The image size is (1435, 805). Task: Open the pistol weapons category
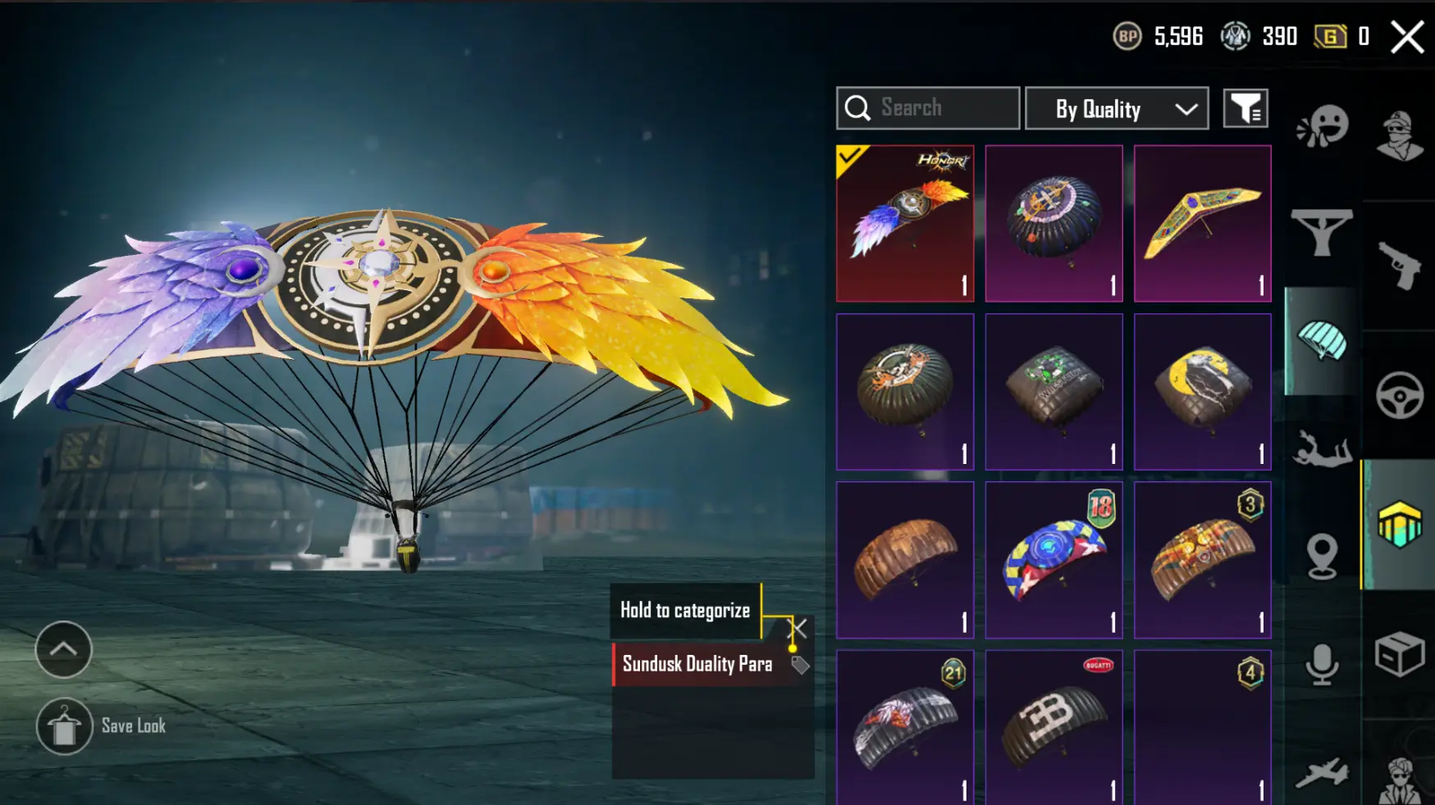[1400, 265]
